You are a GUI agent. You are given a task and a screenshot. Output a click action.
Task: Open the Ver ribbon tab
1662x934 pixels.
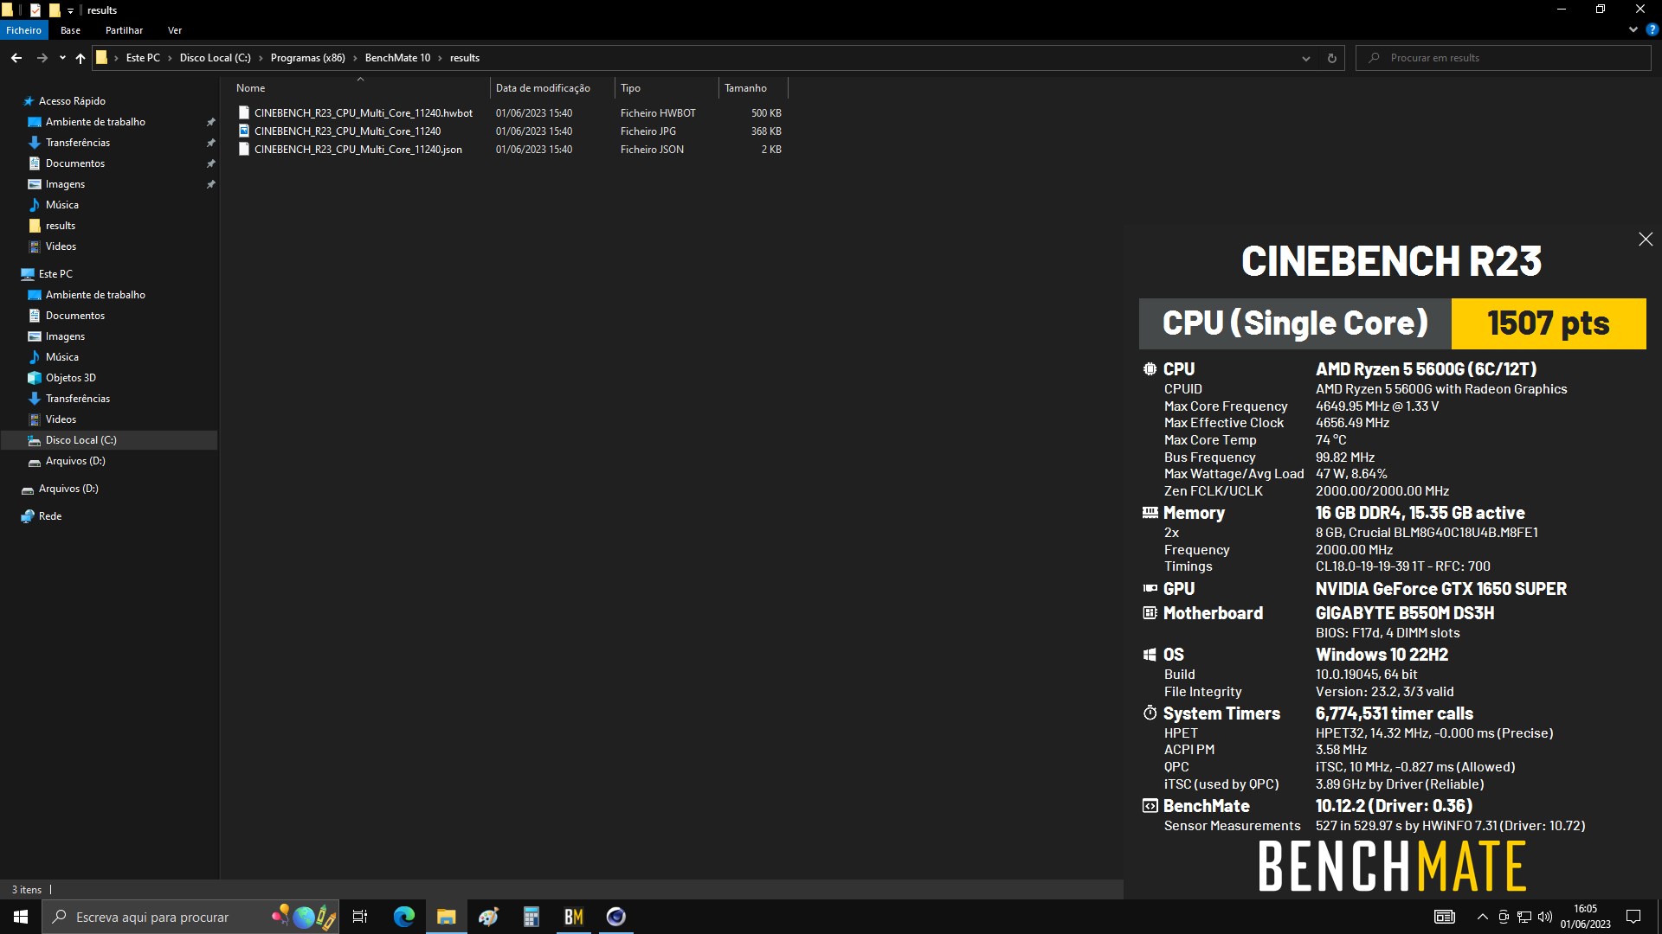(175, 30)
